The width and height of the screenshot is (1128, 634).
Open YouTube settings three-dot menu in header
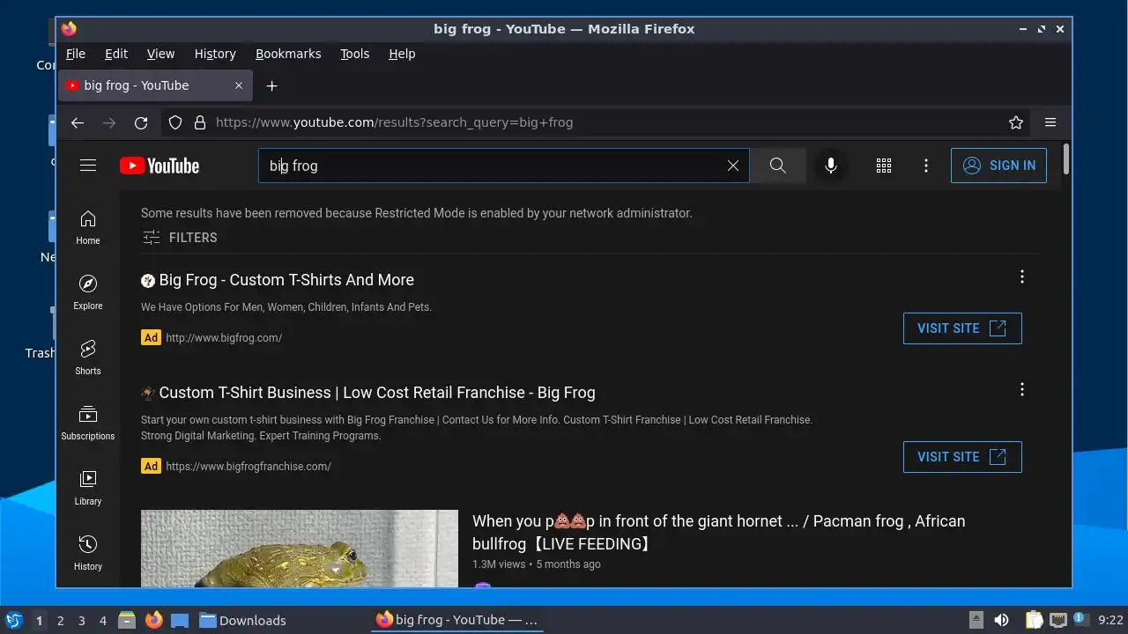tap(925, 166)
